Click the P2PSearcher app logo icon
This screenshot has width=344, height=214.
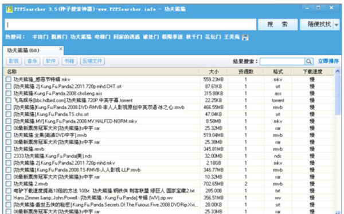coord(9,9)
